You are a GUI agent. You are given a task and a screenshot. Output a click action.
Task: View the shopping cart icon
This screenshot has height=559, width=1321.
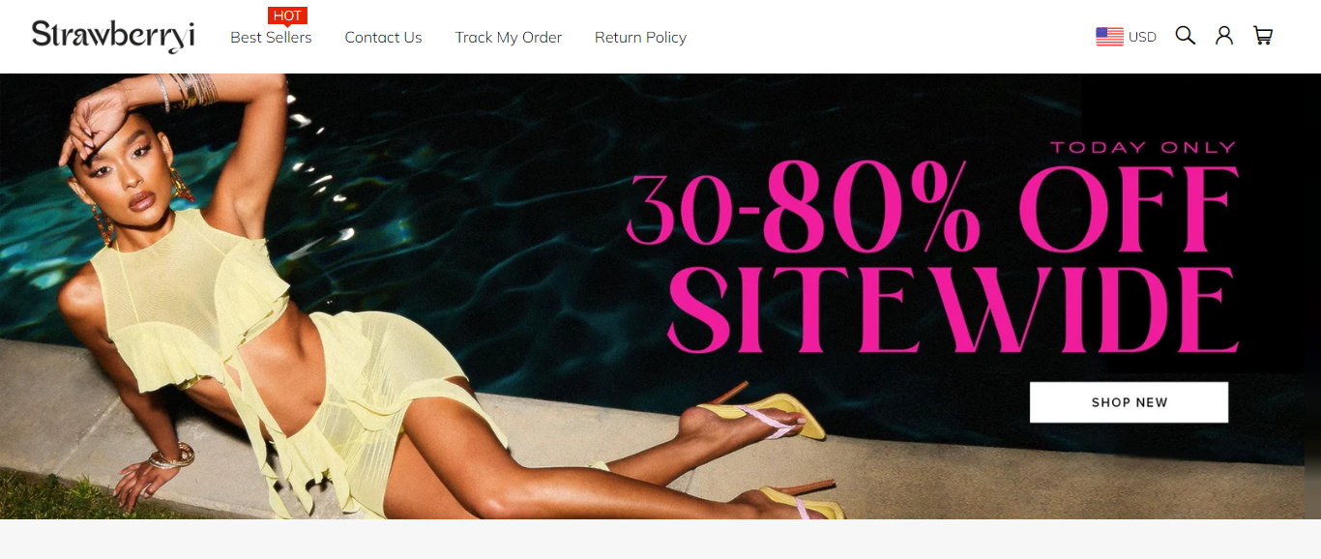pyautogui.click(x=1263, y=36)
